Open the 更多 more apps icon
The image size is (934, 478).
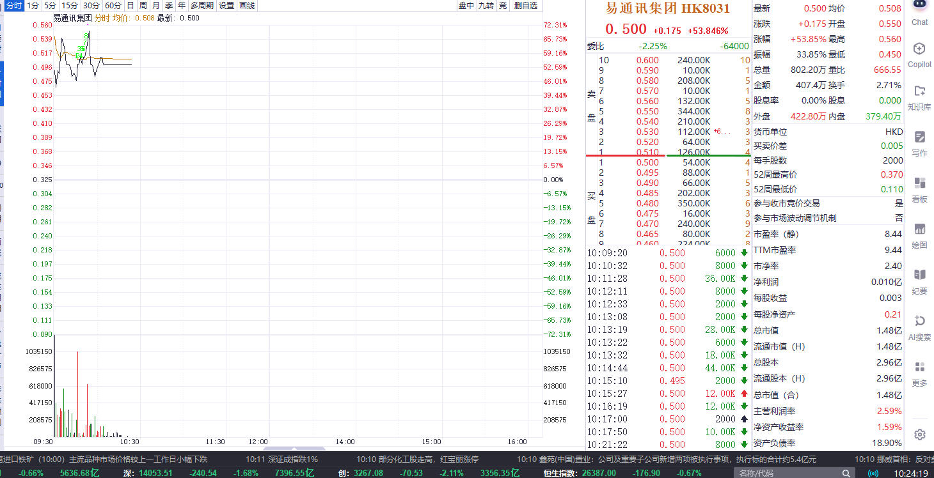(x=919, y=367)
